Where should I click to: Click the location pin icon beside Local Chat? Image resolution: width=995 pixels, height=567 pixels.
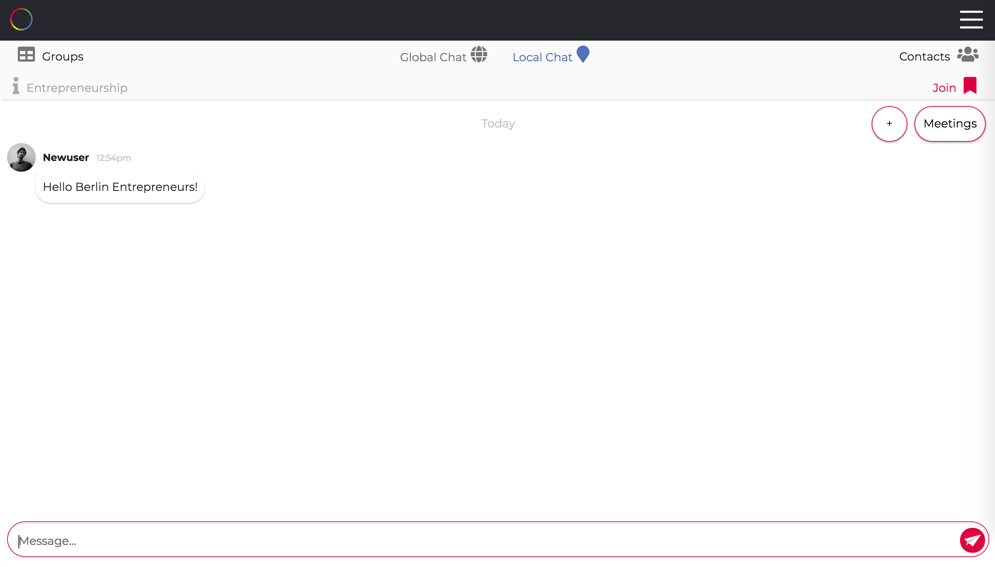pyautogui.click(x=582, y=55)
